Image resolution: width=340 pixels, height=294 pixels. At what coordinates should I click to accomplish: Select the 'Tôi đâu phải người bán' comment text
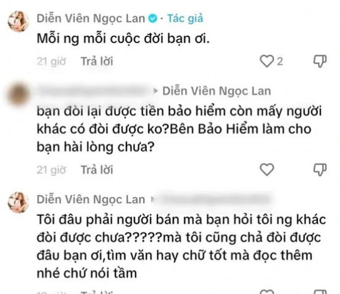[181, 247]
